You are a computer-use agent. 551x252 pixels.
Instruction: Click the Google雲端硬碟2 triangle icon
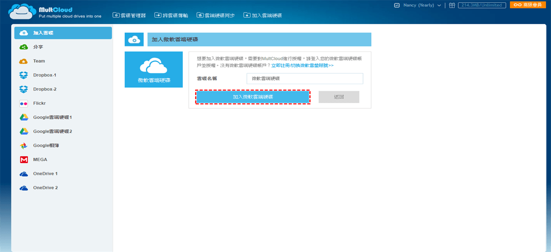(x=24, y=132)
